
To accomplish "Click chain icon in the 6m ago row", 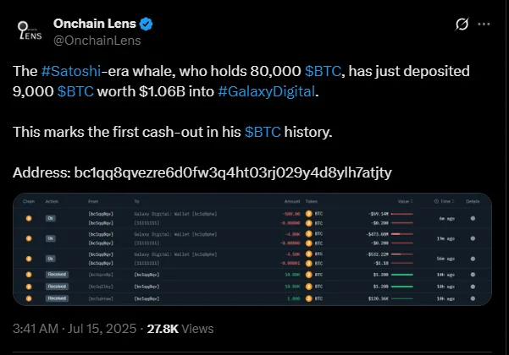I will click(x=29, y=218).
